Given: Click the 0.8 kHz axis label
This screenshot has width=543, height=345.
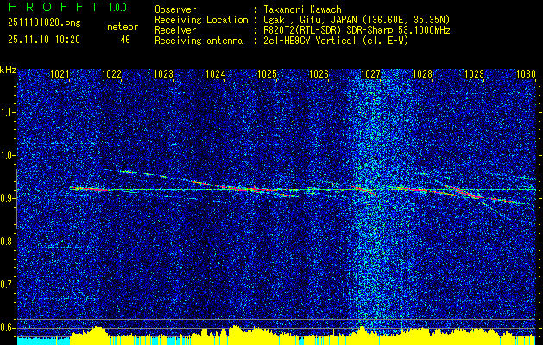Looking at the screenshot, I should tap(6, 241).
